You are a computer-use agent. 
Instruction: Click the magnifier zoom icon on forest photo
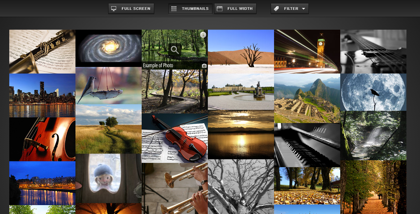click(175, 50)
